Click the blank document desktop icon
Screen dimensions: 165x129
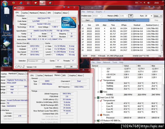tap(7, 11)
